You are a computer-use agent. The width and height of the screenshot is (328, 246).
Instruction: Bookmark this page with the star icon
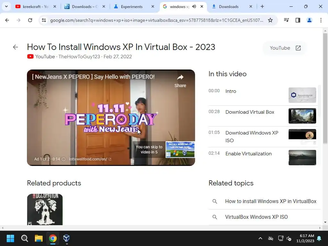270,20
